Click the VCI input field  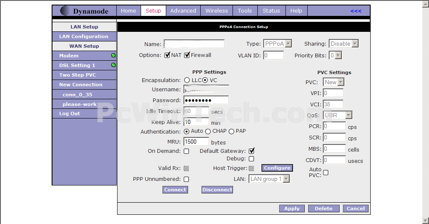pos(333,104)
